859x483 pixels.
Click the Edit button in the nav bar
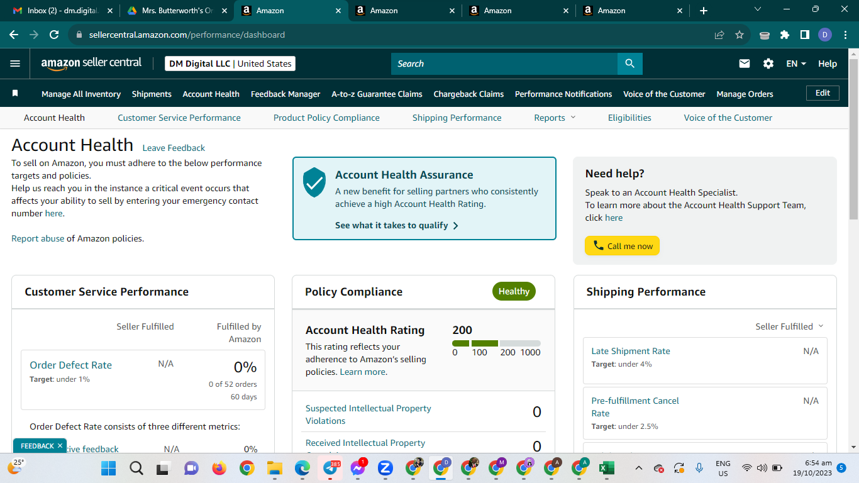click(x=823, y=93)
